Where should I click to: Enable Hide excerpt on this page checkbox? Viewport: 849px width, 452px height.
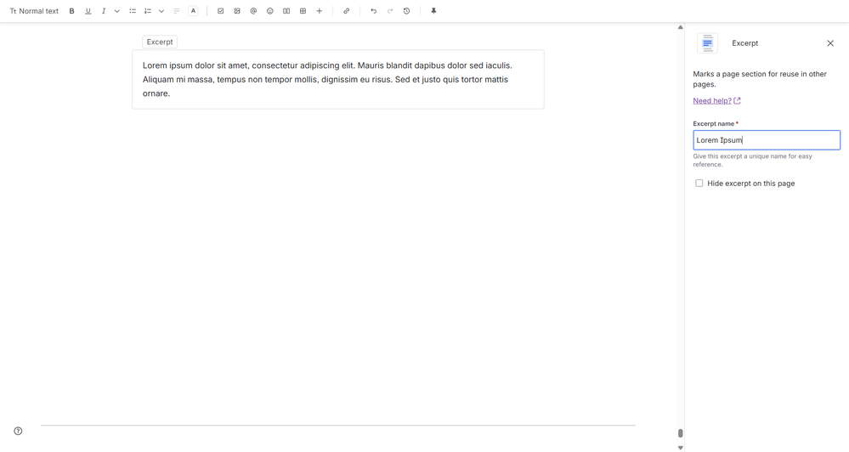click(x=699, y=184)
